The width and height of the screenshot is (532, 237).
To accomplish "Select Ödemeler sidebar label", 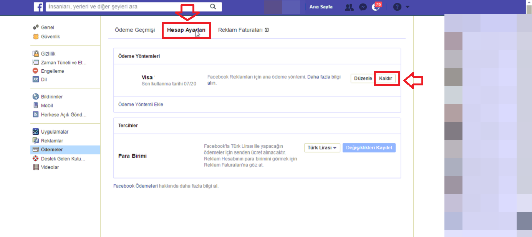I will pyautogui.click(x=52, y=150).
